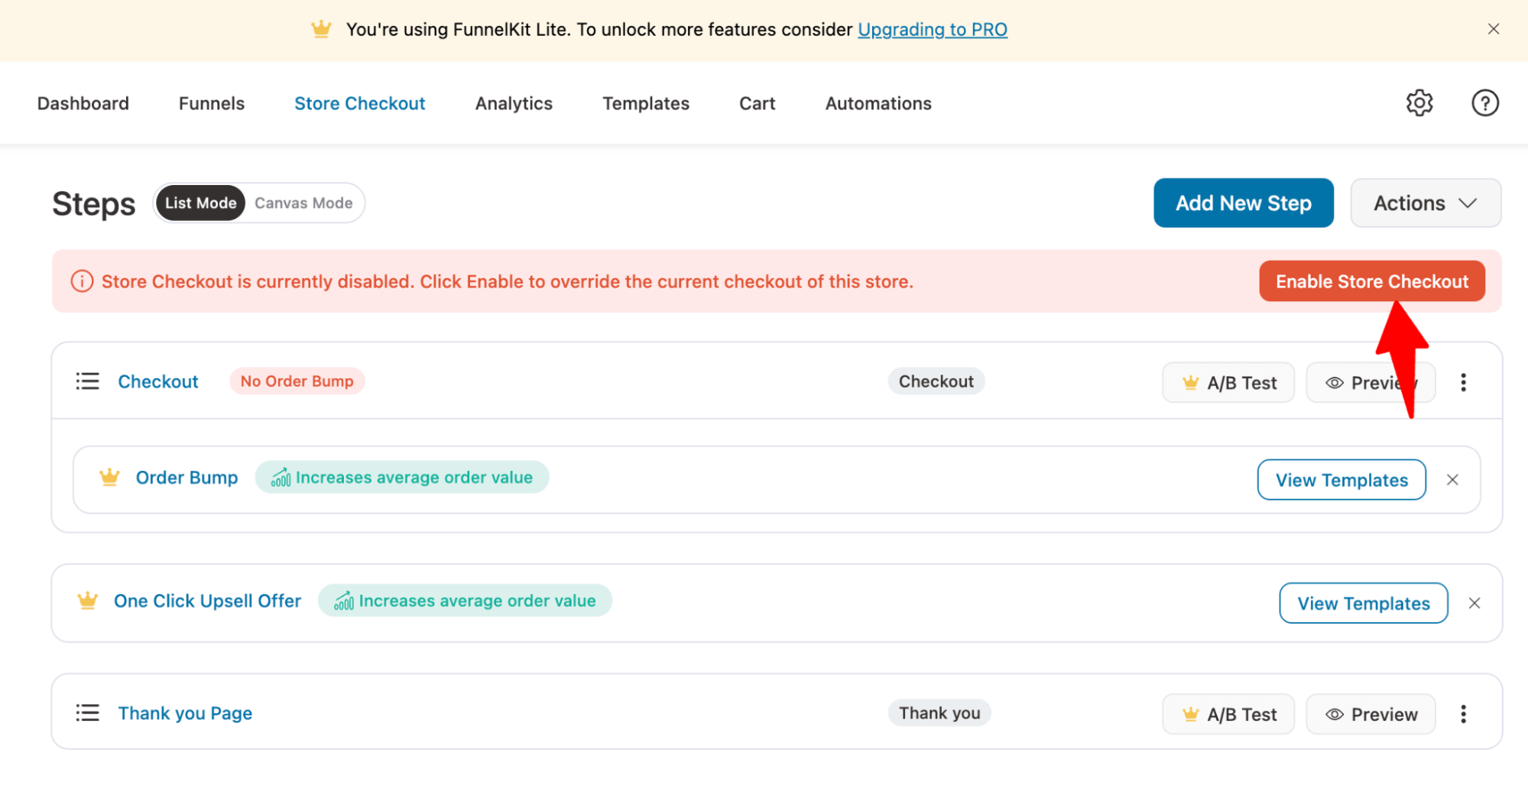Open the Automations tab
Screen dimensions: 1528x795
tap(878, 103)
